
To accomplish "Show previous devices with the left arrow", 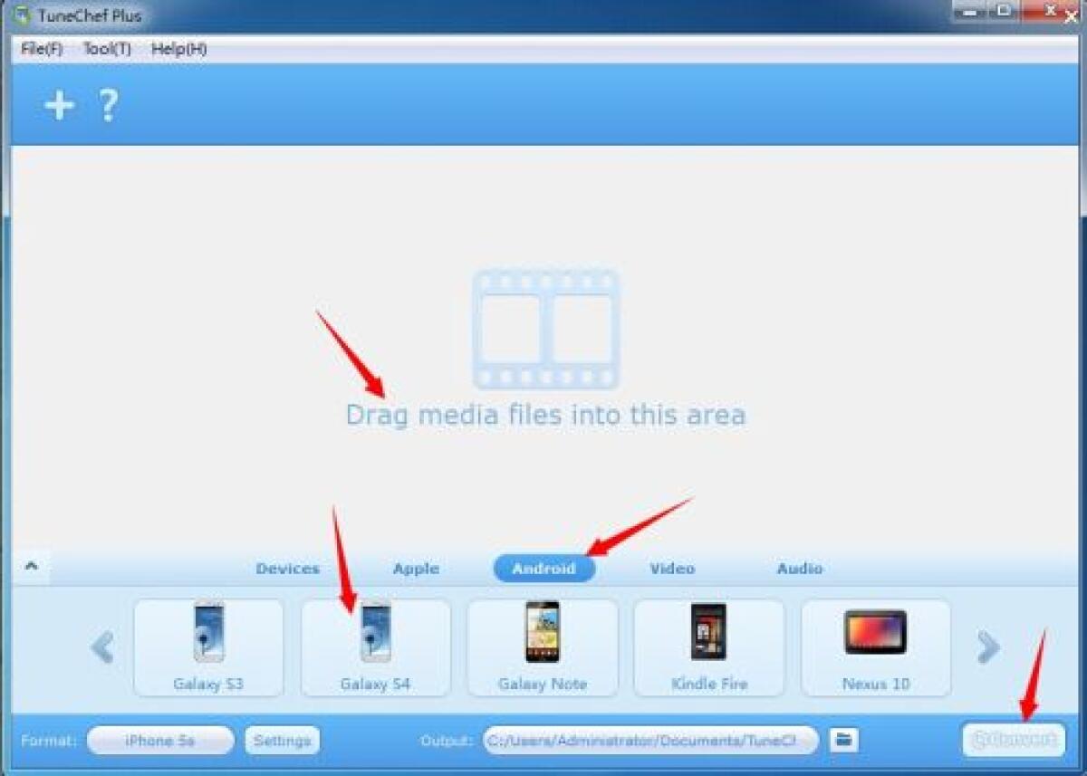I will point(100,648).
